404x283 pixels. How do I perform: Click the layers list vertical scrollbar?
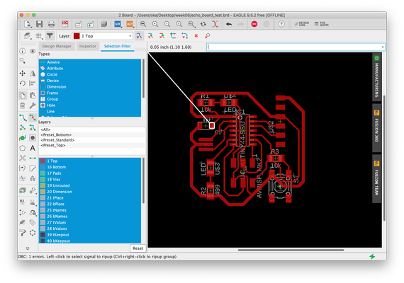click(143, 180)
